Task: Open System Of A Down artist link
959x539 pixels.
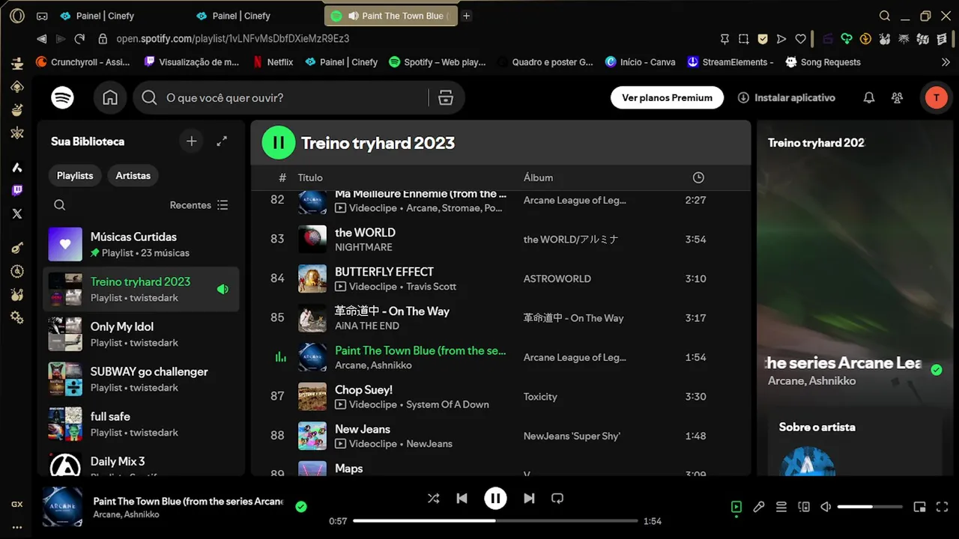Action: pos(447,404)
